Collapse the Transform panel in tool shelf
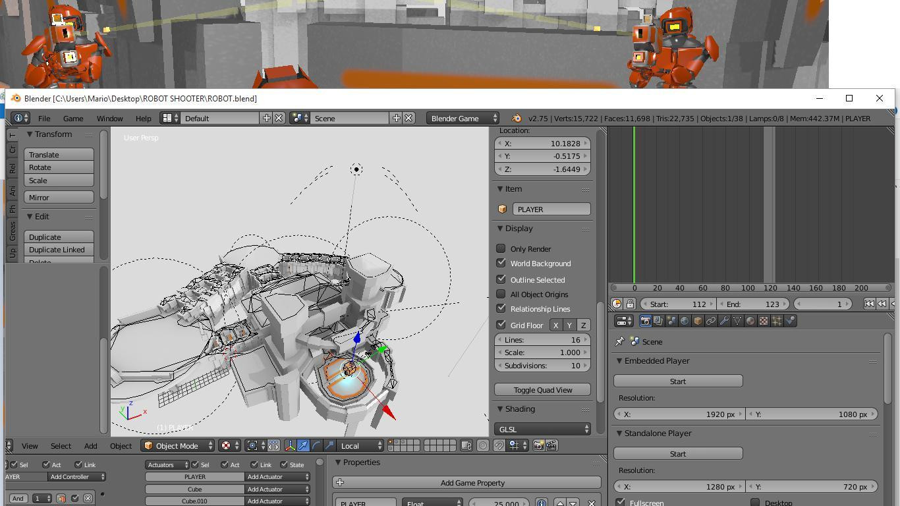This screenshot has width=900, height=506. [30, 134]
